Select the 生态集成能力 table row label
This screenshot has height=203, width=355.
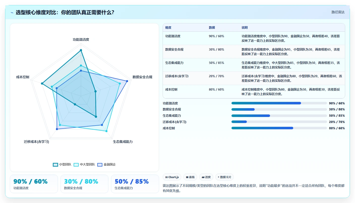174,63
